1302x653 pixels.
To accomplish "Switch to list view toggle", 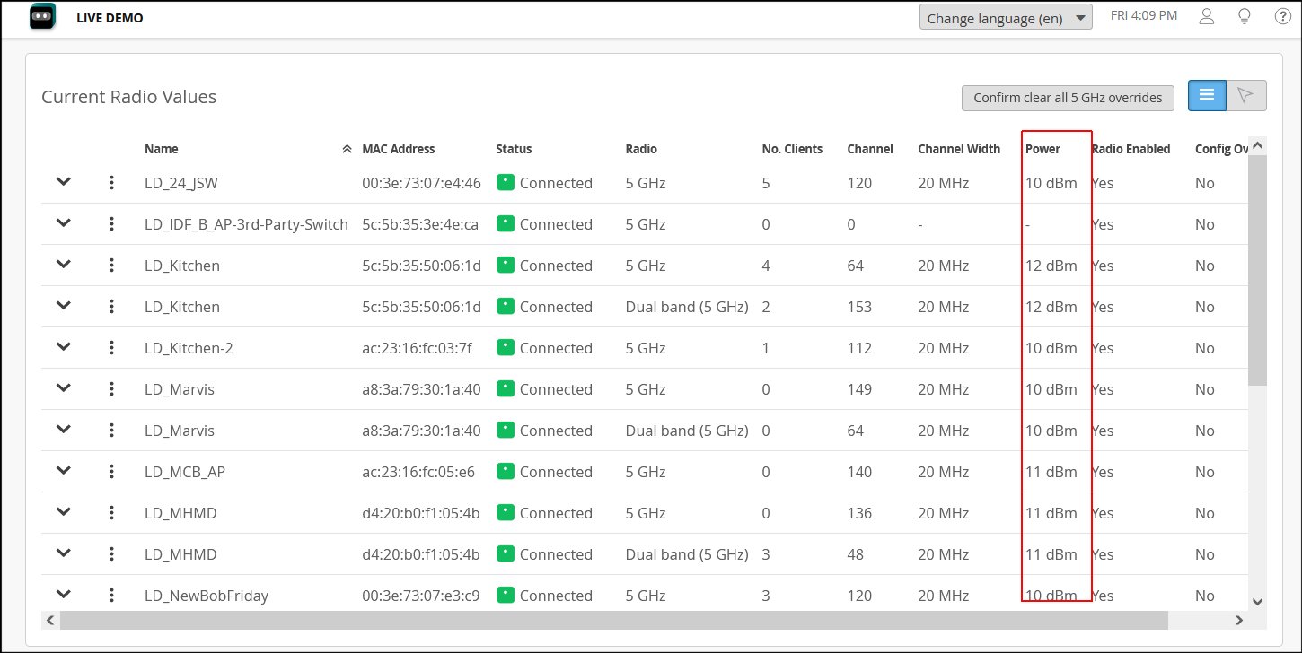I will pos(1207,95).
